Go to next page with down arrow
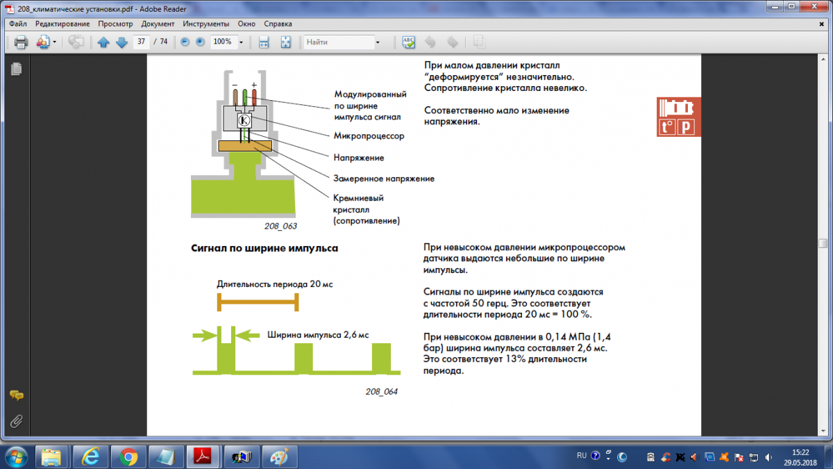The image size is (833, 469). pos(121,42)
